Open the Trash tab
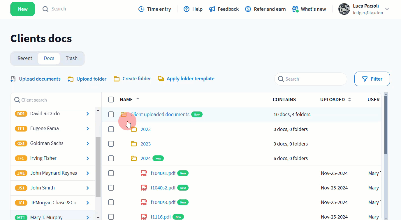The width and height of the screenshot is (401, 220). pyautogui.click(x=71, y=58)
